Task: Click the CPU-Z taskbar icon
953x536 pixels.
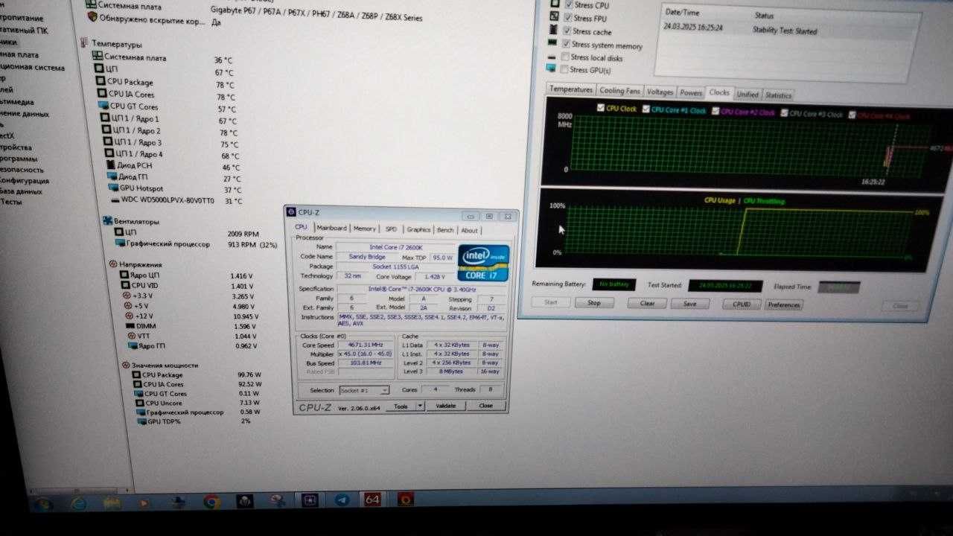Action: pos(310,501)
